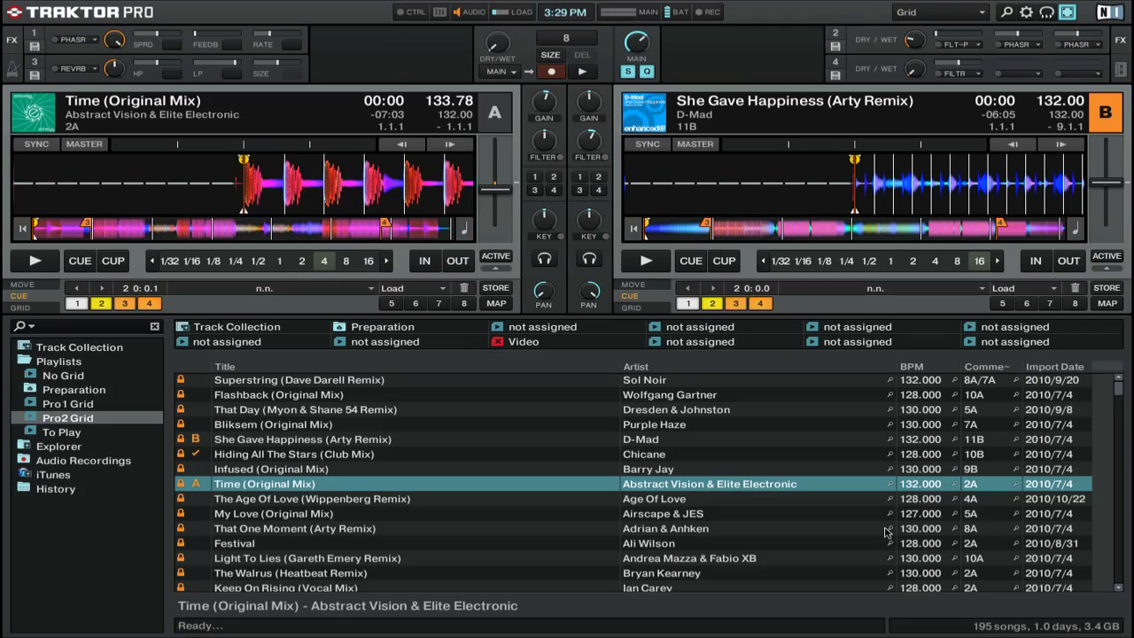Adjust Deck B tempo fader
Screen dimensions: 1134x638
pyautogui.click(x=1107, y=183)
